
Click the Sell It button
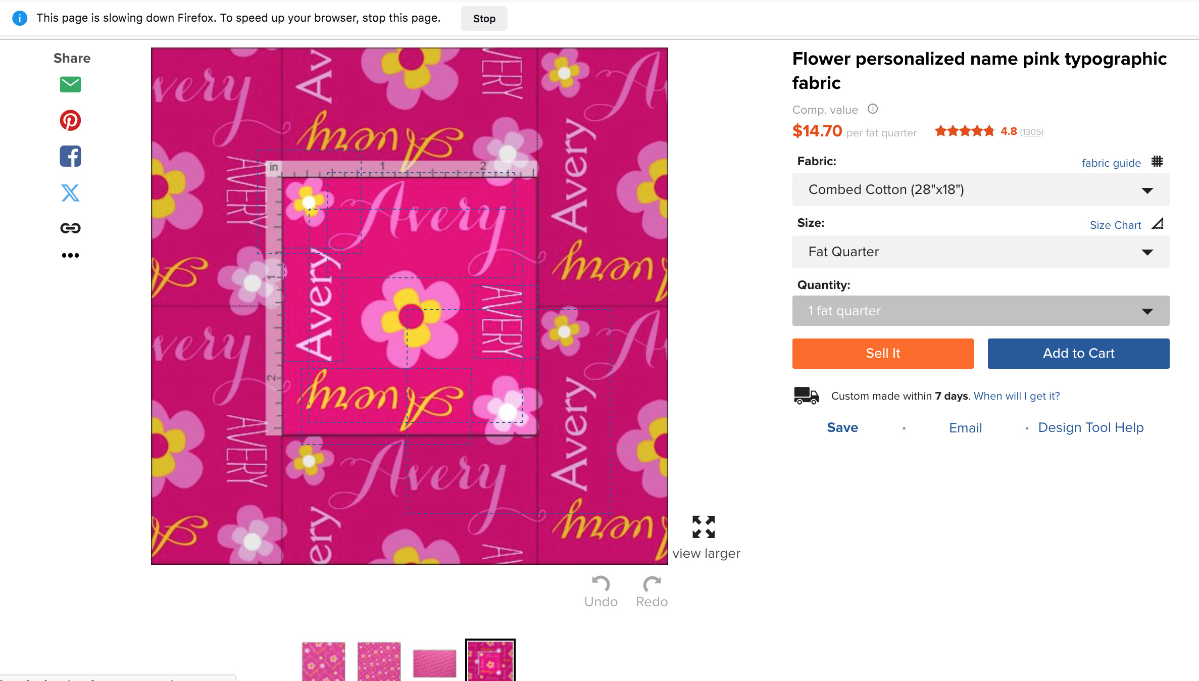point(882,353)
